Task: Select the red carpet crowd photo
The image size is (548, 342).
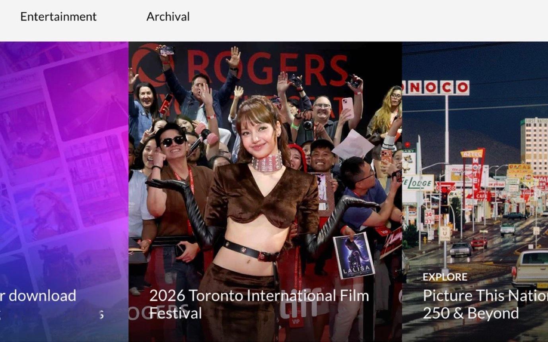Action: [265, 191]
